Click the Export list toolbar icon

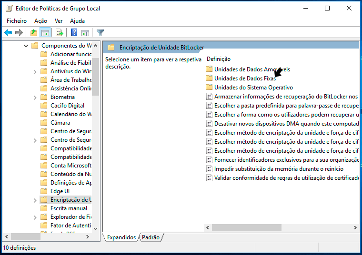(x=60, y=32)
